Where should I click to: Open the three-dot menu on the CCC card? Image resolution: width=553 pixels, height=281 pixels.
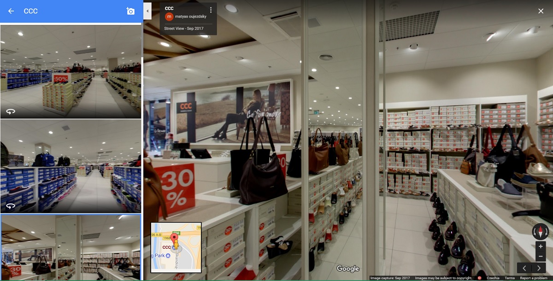point(211,10)
